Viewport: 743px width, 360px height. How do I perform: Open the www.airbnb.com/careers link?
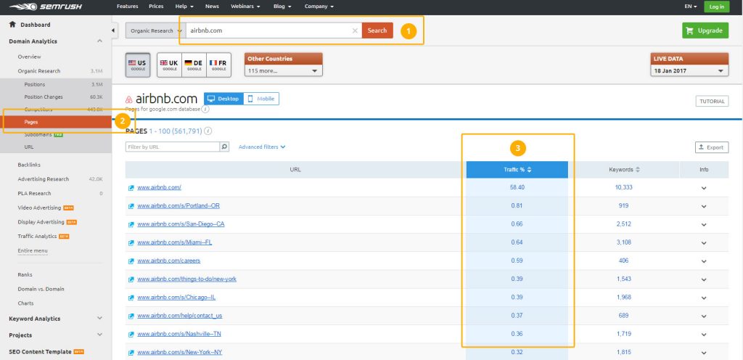[x=168, y=261]
